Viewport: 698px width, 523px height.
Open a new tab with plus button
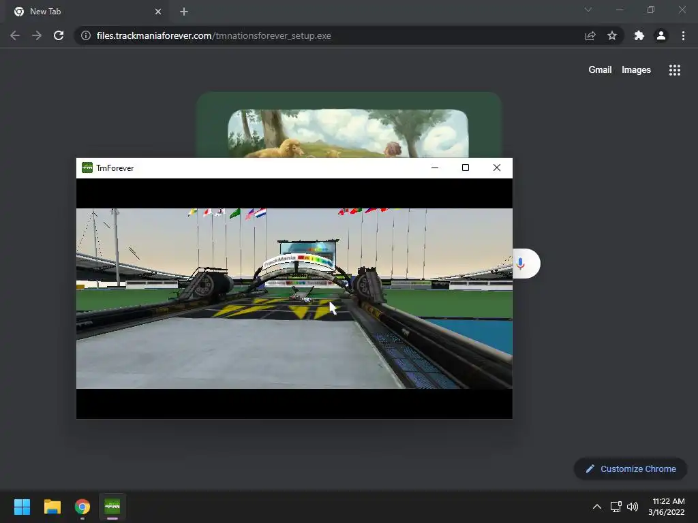[x=184, y=12]
